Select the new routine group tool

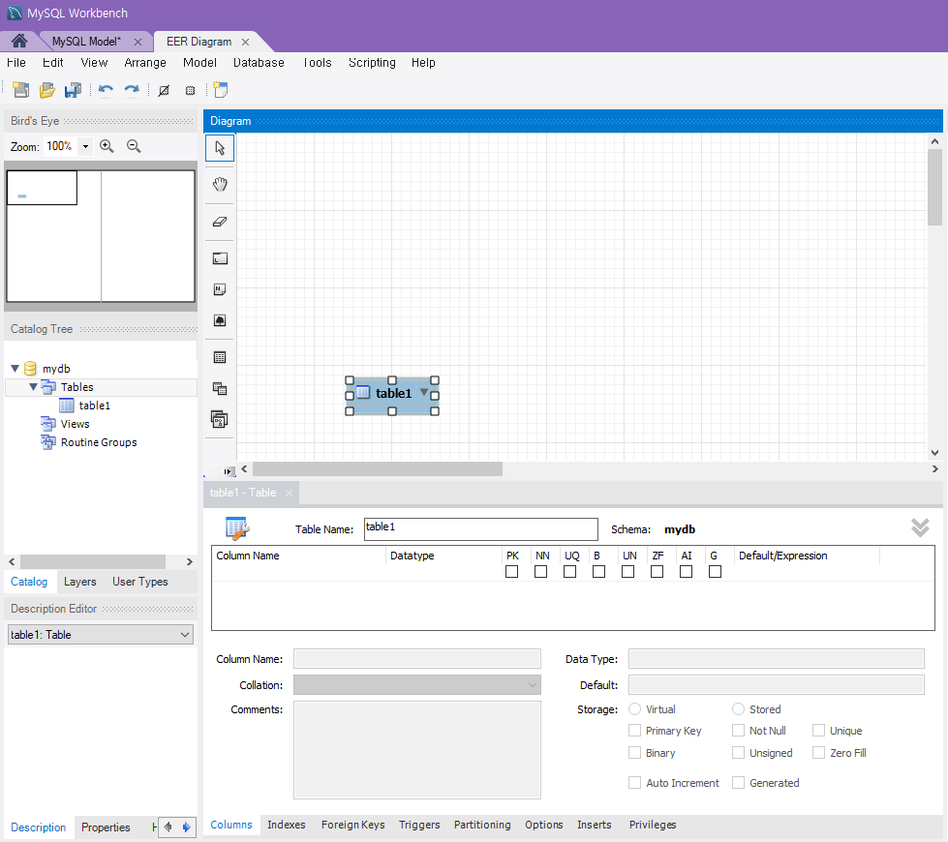click(220, 419)
